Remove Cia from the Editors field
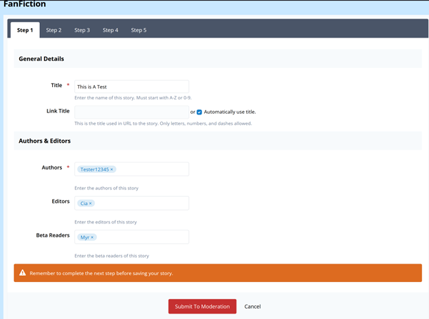 [x=90, y=204]
